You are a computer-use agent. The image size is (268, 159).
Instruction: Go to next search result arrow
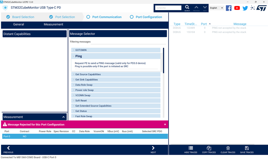[x=205, y=7]
